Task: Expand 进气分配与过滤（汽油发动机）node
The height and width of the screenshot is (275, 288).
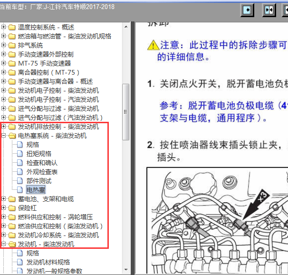Action: [3, 118]
